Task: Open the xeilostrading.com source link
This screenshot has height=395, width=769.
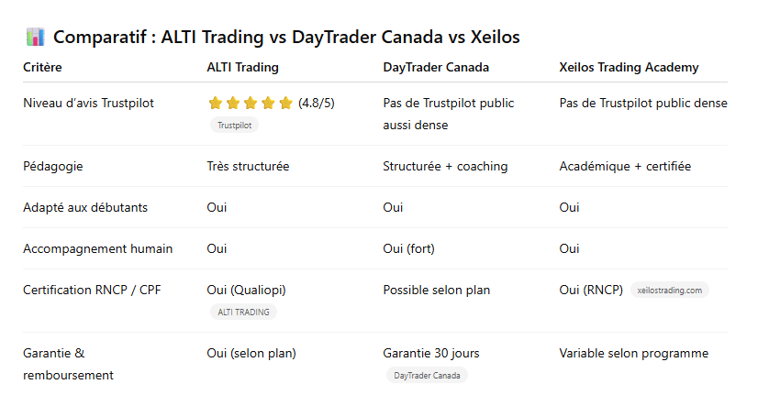Action: [x=669, y=291]
